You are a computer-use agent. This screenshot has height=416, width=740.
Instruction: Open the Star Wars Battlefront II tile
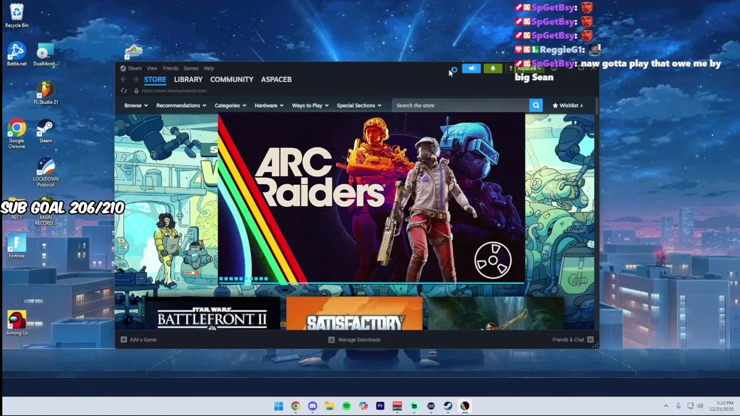point(212,313)
